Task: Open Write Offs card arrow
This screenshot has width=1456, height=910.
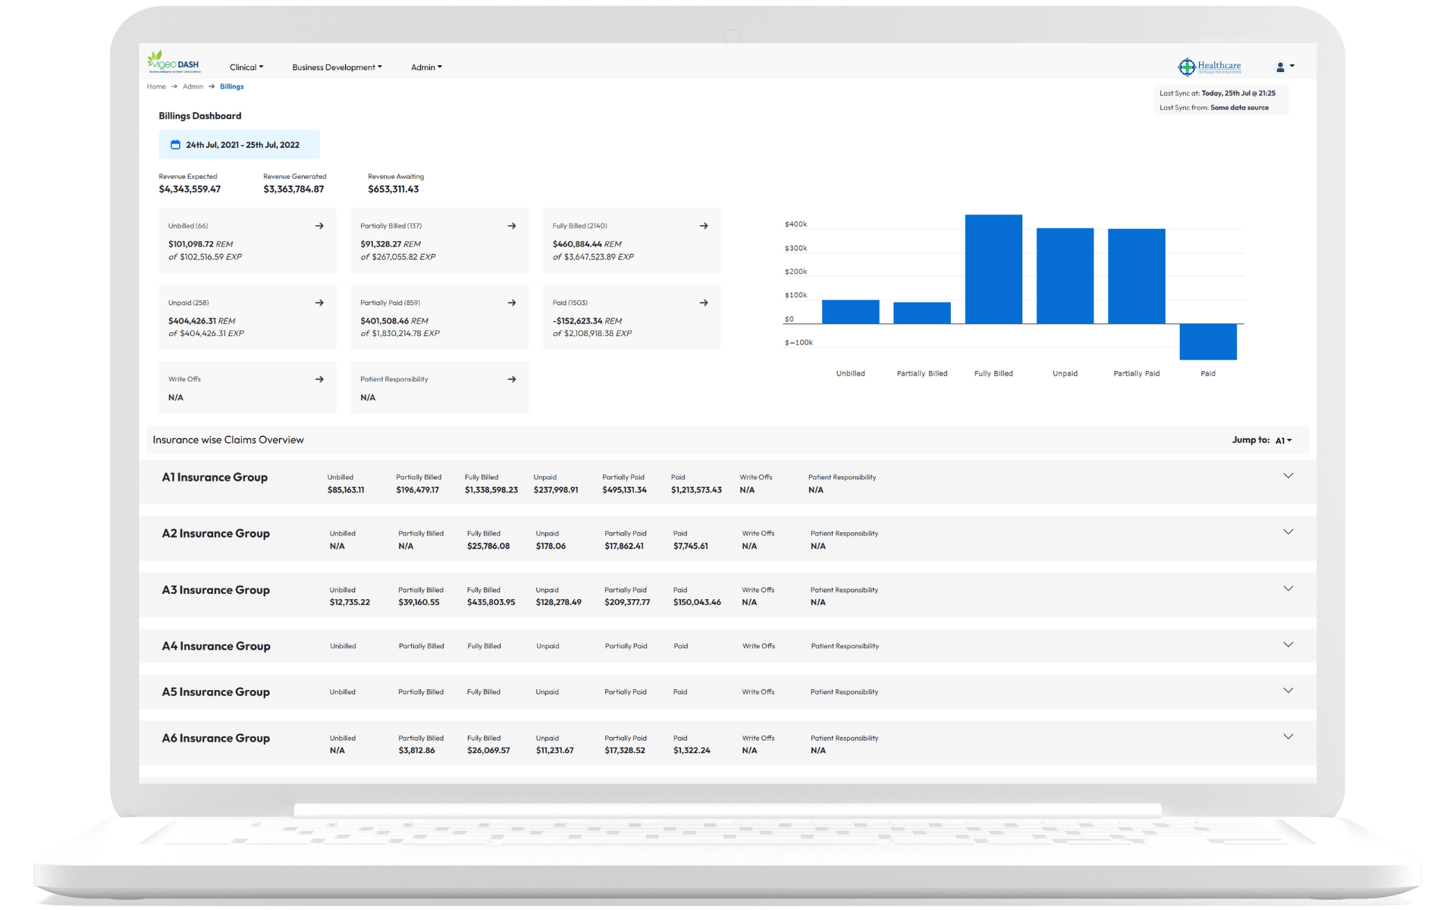Action: [319, 379]
